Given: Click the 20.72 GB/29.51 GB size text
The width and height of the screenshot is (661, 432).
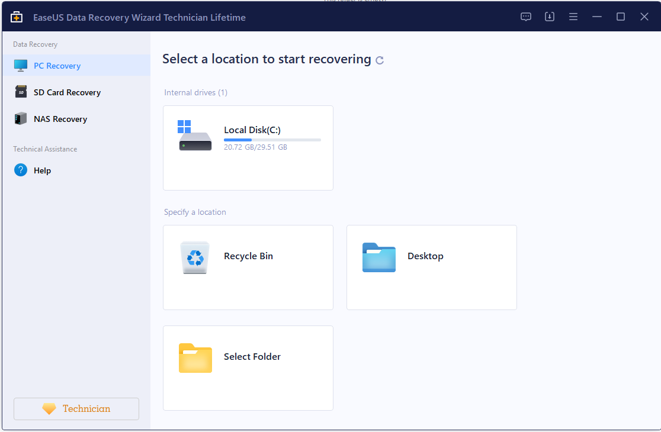Looking at the screenshot, I should [255, 147].
